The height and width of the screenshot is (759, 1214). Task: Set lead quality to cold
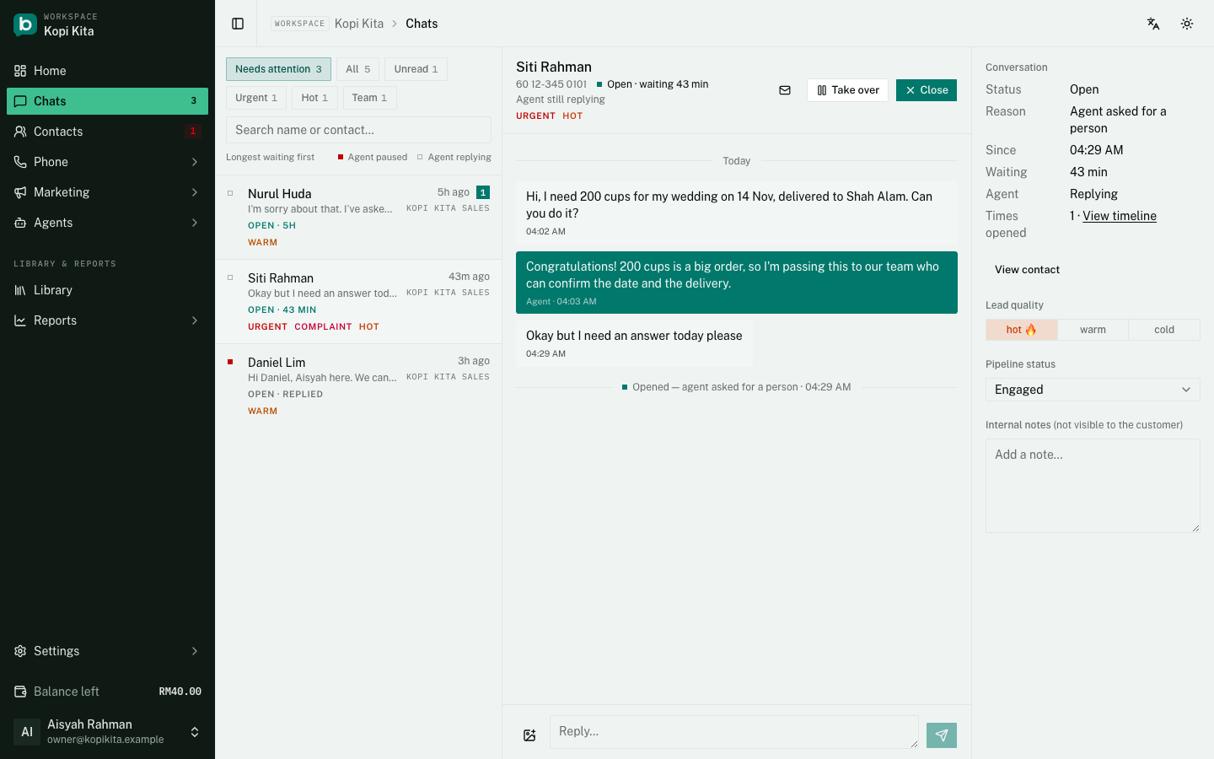pyautogui.click(x=1164, y=330)
